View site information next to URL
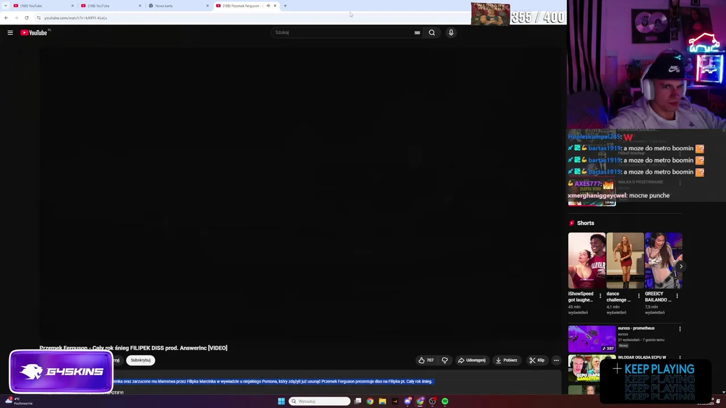This screenshot has width=726, height=408. tap(39, 18)
